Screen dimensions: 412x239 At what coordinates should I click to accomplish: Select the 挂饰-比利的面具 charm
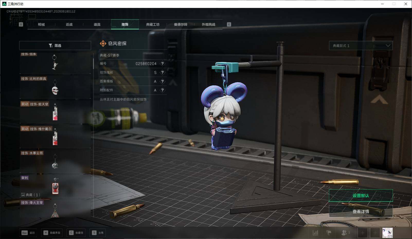coord(55,87)
